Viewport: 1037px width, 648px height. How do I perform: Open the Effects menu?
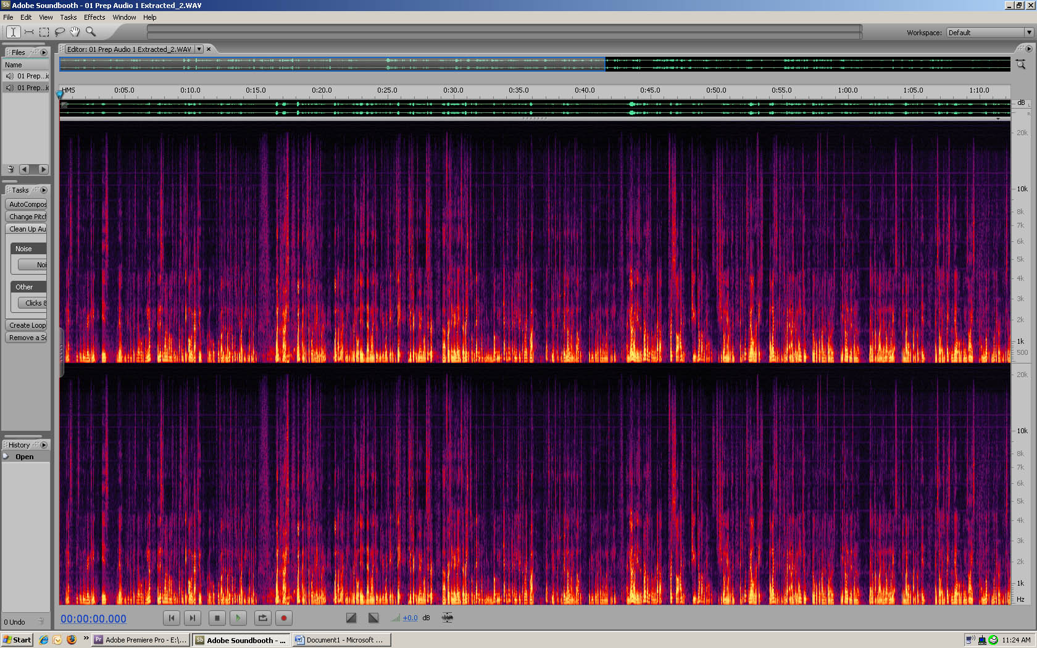click(94, 17)
